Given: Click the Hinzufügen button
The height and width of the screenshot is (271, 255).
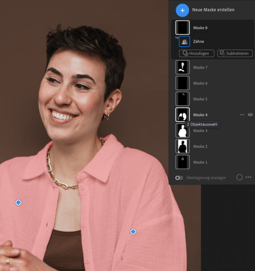Looking at the screenshot, I should click(x=197, y=53).
